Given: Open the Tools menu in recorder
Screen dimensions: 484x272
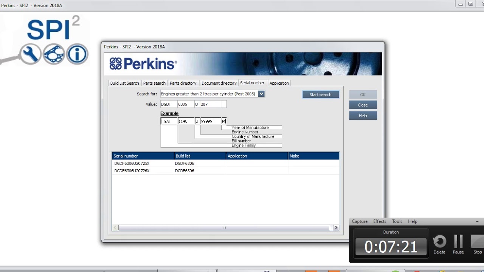Looking at the screenshot, I should tap(397, 221).
